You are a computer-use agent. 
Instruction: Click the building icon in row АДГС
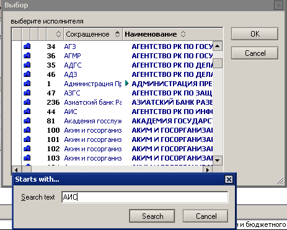point(27,64)
